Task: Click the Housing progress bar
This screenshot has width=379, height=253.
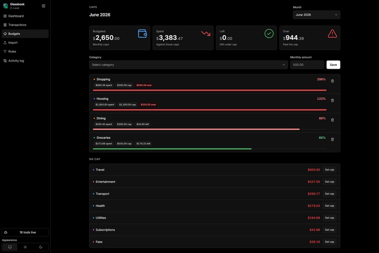Action: pos(210,110)
